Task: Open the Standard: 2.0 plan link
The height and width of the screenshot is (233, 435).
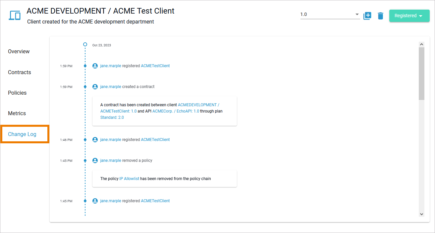Action: point(112,117)
